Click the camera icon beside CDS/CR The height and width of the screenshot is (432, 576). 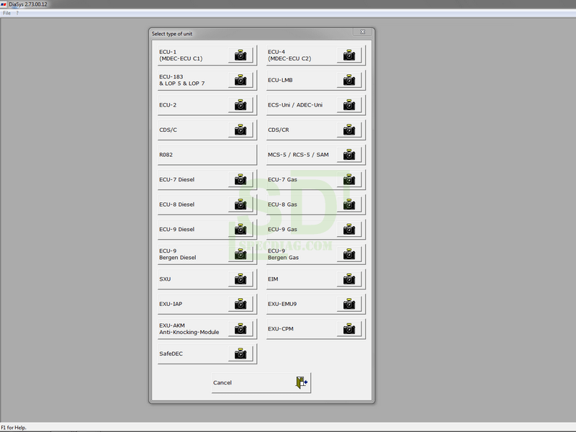[x=349, y=130]
